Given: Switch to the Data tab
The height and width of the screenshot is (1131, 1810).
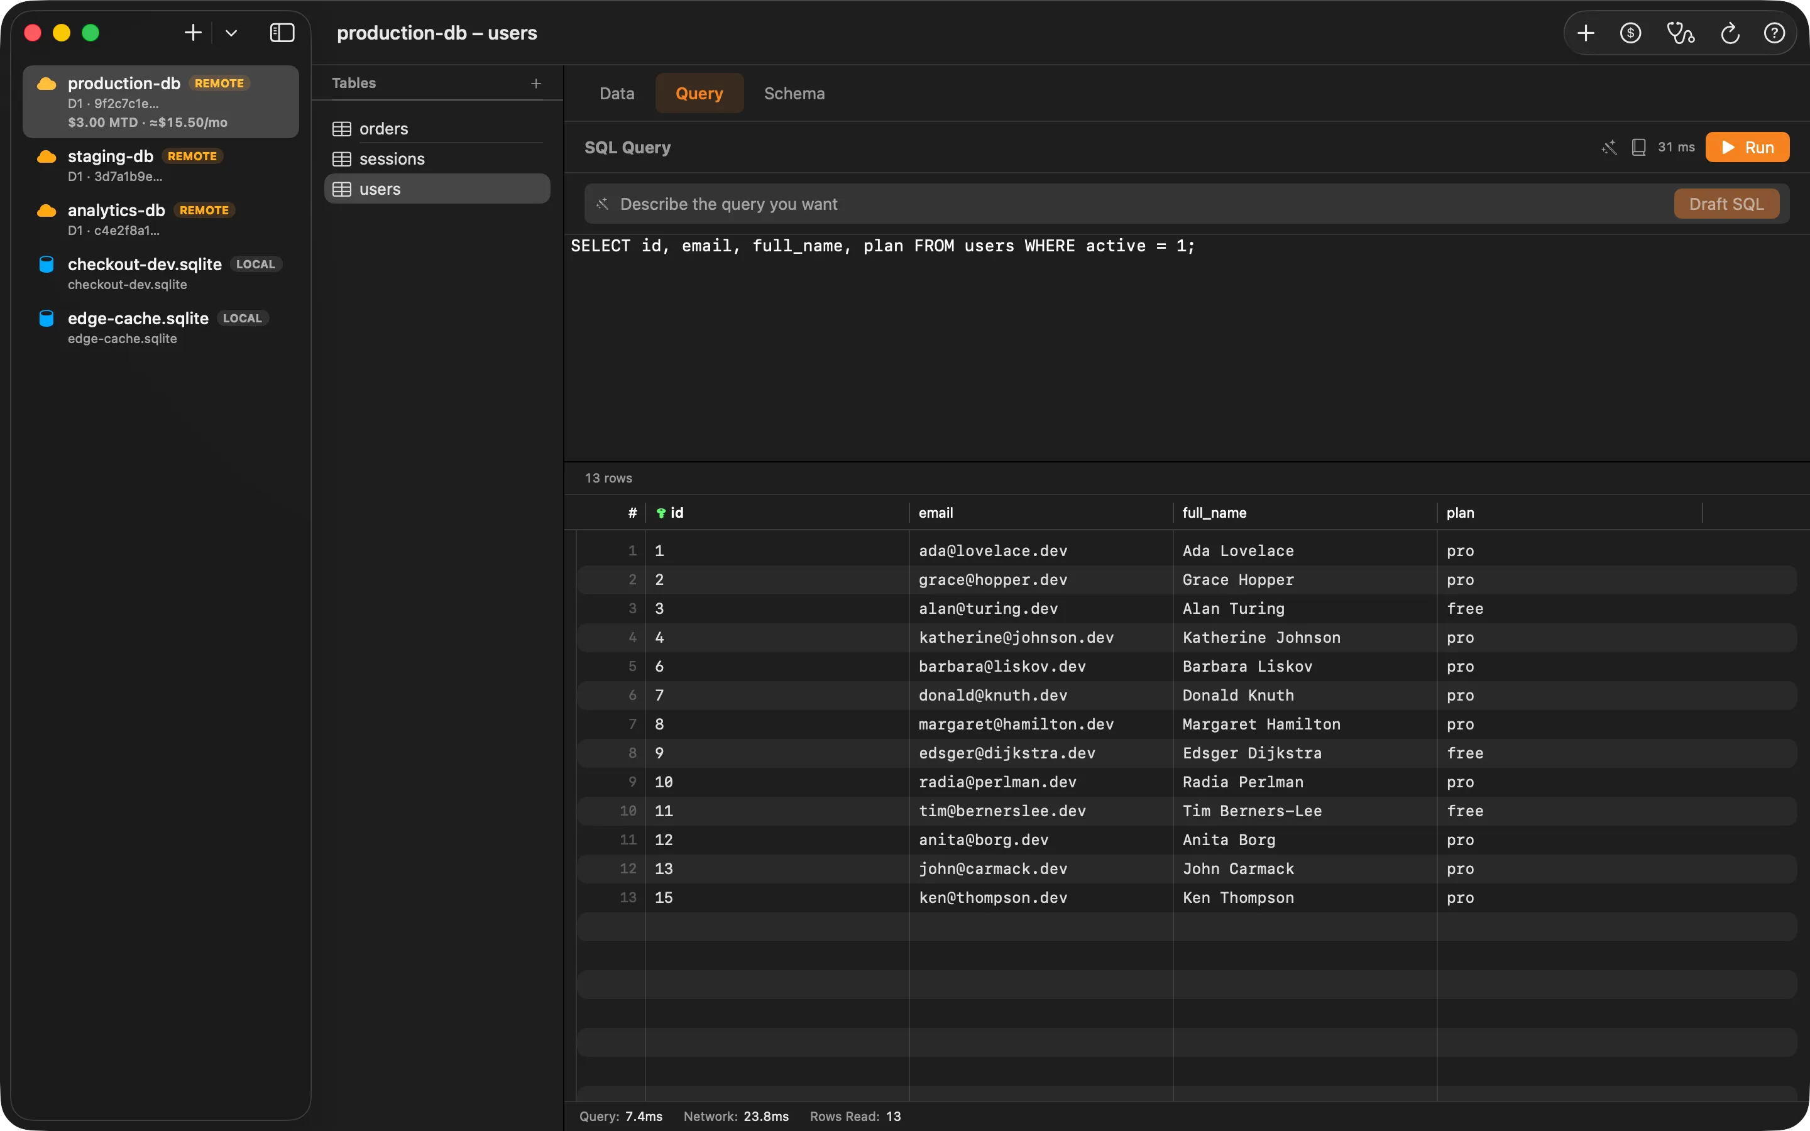Looking at the screenshot, I should [617, 94].
